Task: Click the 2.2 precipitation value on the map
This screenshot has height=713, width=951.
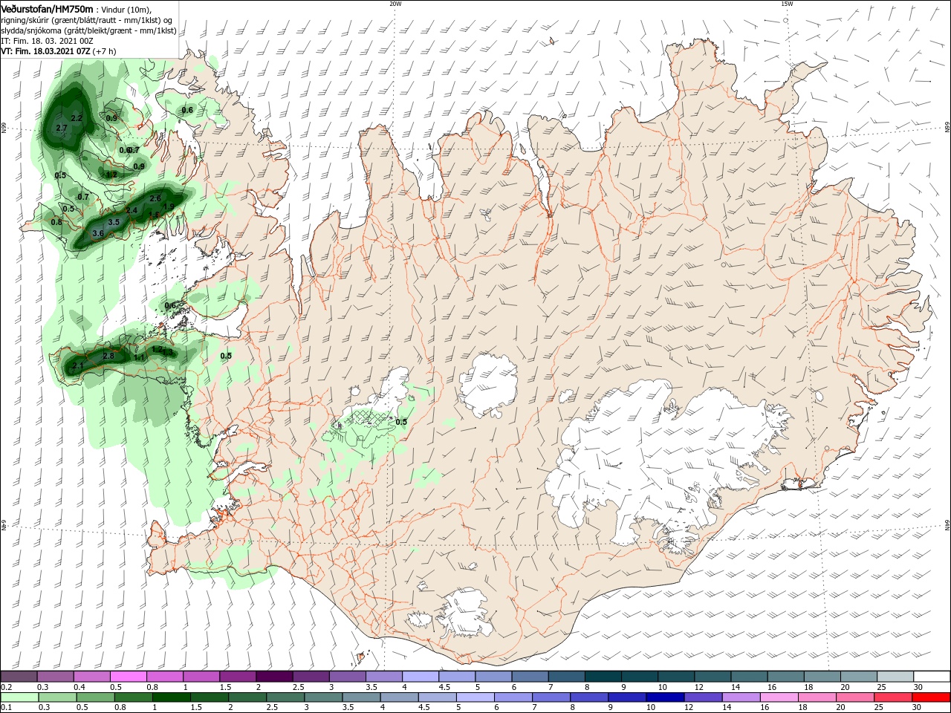Action: click(77, 118)
